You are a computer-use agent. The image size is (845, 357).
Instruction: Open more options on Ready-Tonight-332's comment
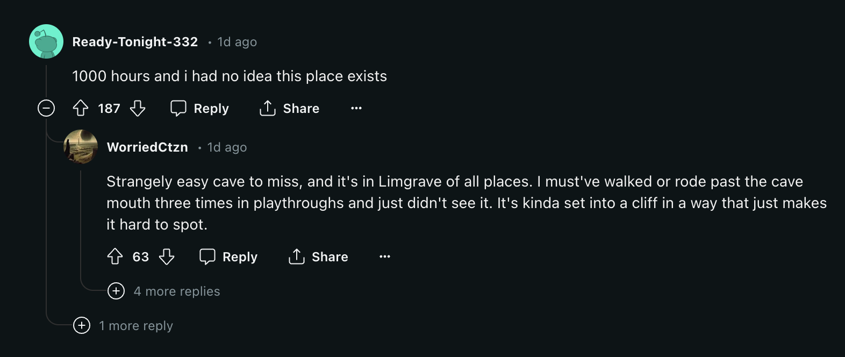356,108
